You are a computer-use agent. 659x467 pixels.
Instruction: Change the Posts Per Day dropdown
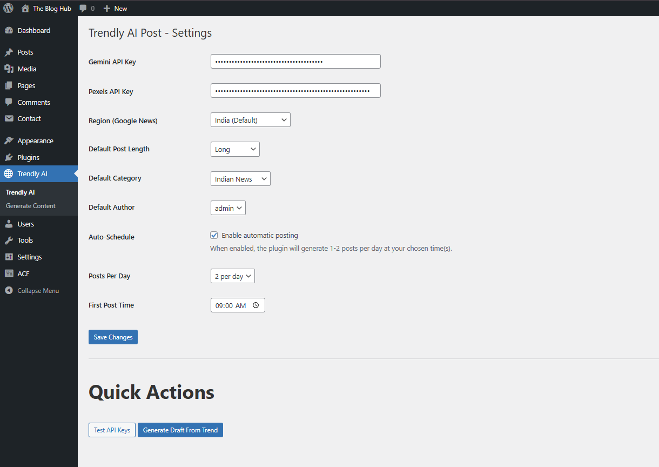tap(232, 276)
